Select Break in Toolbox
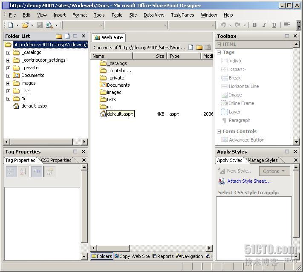Viewport: 303px width, 272px height. click(231, 78)
